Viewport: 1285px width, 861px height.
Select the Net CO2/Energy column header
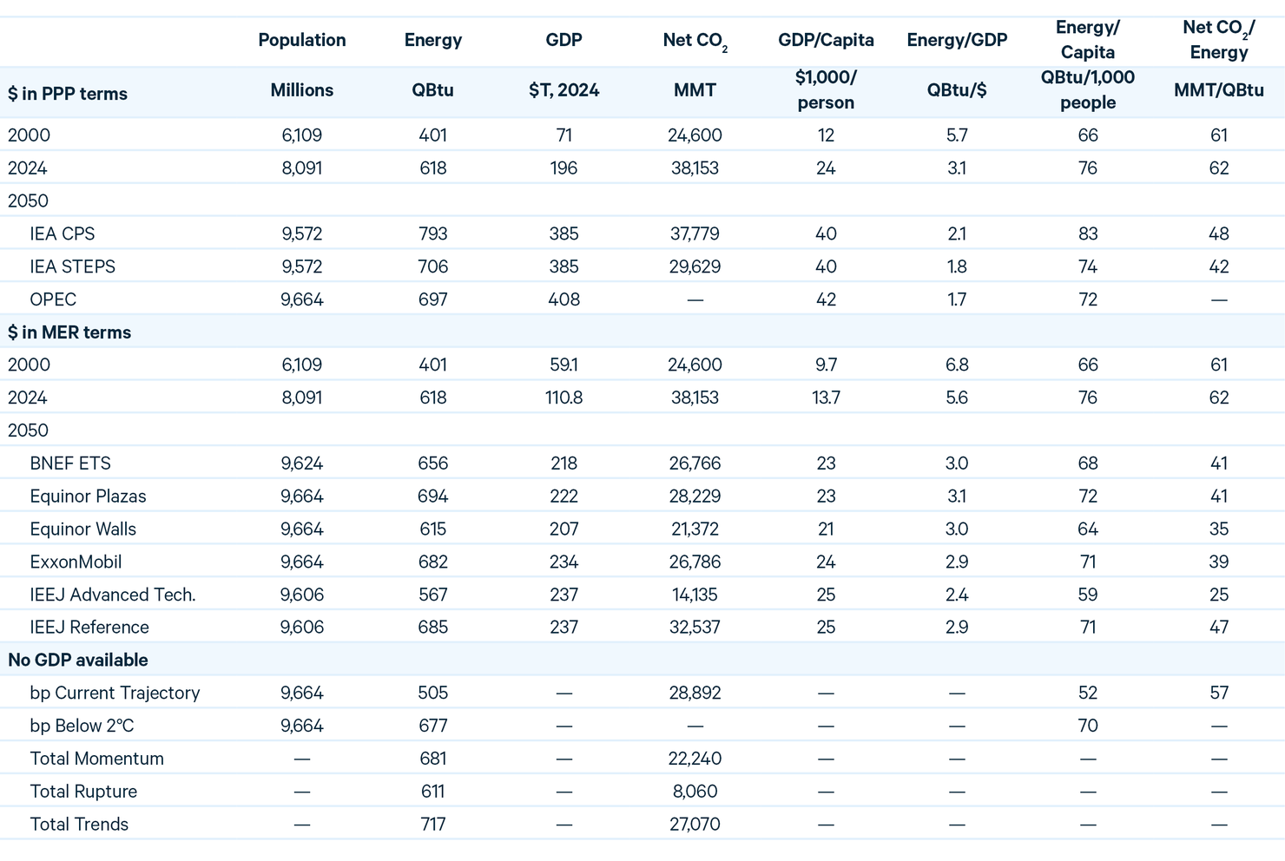pos(1218,40)
